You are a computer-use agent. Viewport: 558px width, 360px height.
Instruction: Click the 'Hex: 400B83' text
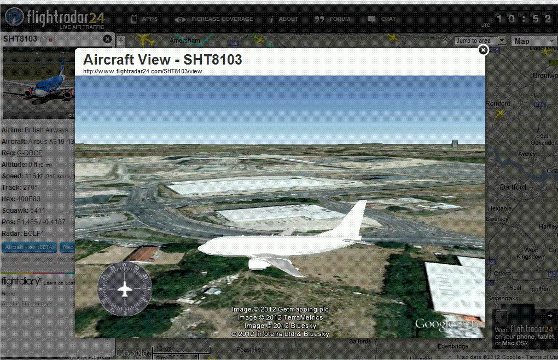coord(21,199)
